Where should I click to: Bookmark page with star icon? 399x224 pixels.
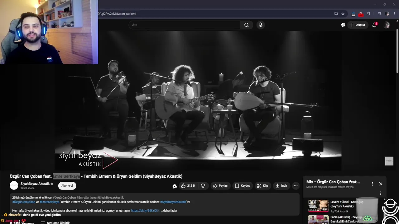[343, 14]
